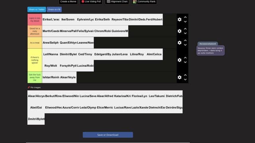The width and height of the screenshot is (255, 143).
Task: Open settings gear for the green bottom tier
Action: [x=179, y=77]
